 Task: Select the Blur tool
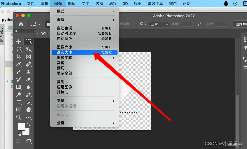pyautogui.click(x=28, y=87)
